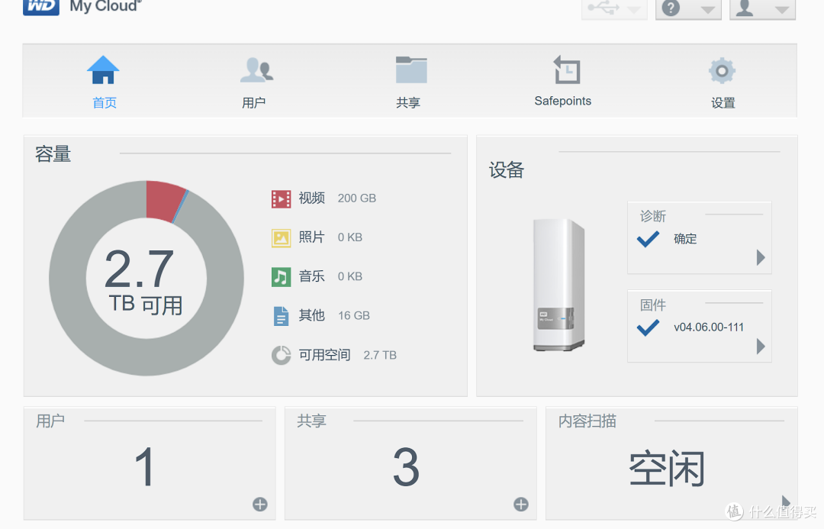Image resolution: width=824 pixels, height=529 pixels.
Task: Click the 设备 device heading
Action: pyautogui.click(x=507, y=170)
